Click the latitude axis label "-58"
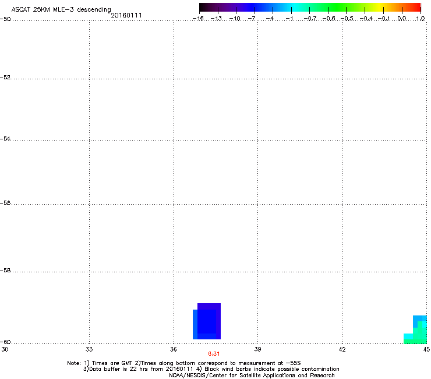 tap(5, 271)
